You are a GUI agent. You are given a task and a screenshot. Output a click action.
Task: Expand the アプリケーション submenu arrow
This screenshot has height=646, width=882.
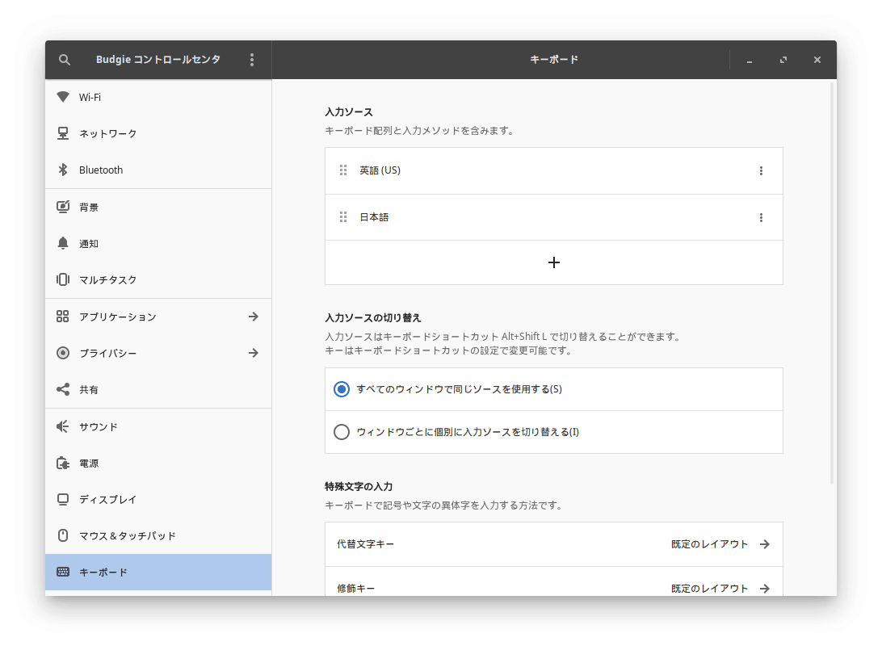pyautogui.click(x=254, y=317)
